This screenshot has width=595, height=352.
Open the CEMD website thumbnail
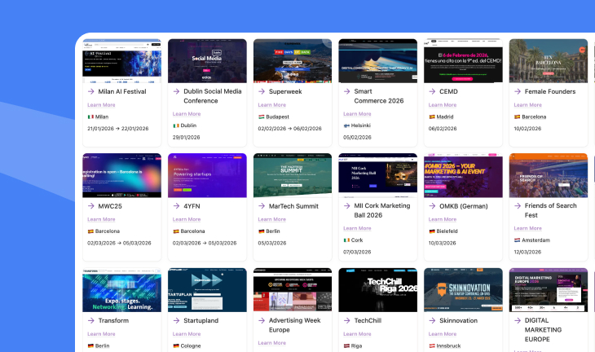pyautogui.click(x=463, y=60)
